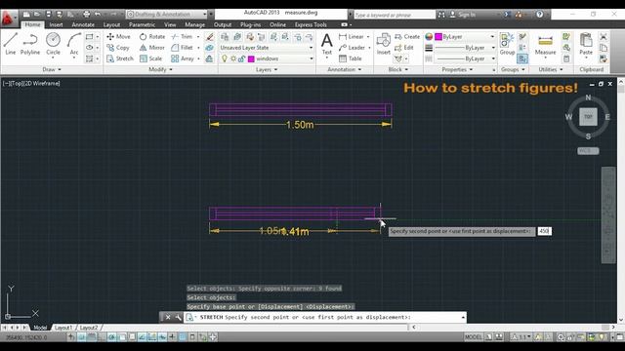625x351 pixels.
Task: Toggle Snap Mode in status bar
Action: tap(81, 337)
